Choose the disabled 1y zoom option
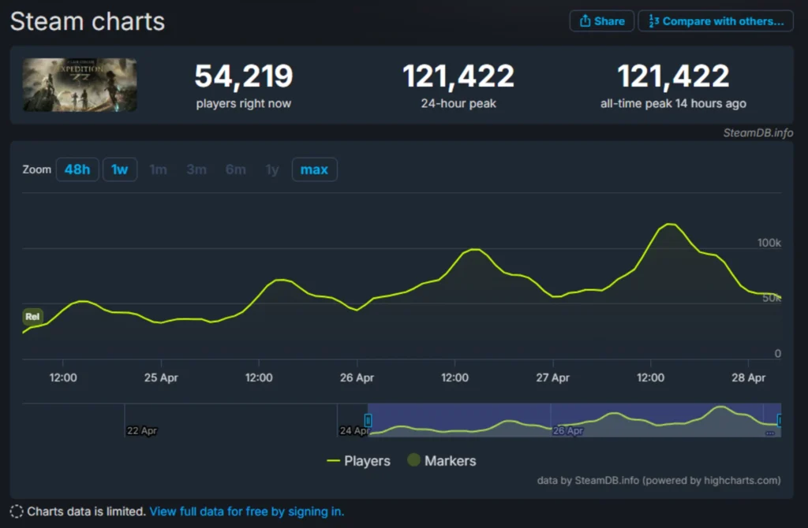 [272, 169]
